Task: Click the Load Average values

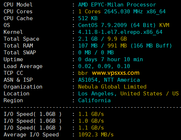Action: (104, 66)
